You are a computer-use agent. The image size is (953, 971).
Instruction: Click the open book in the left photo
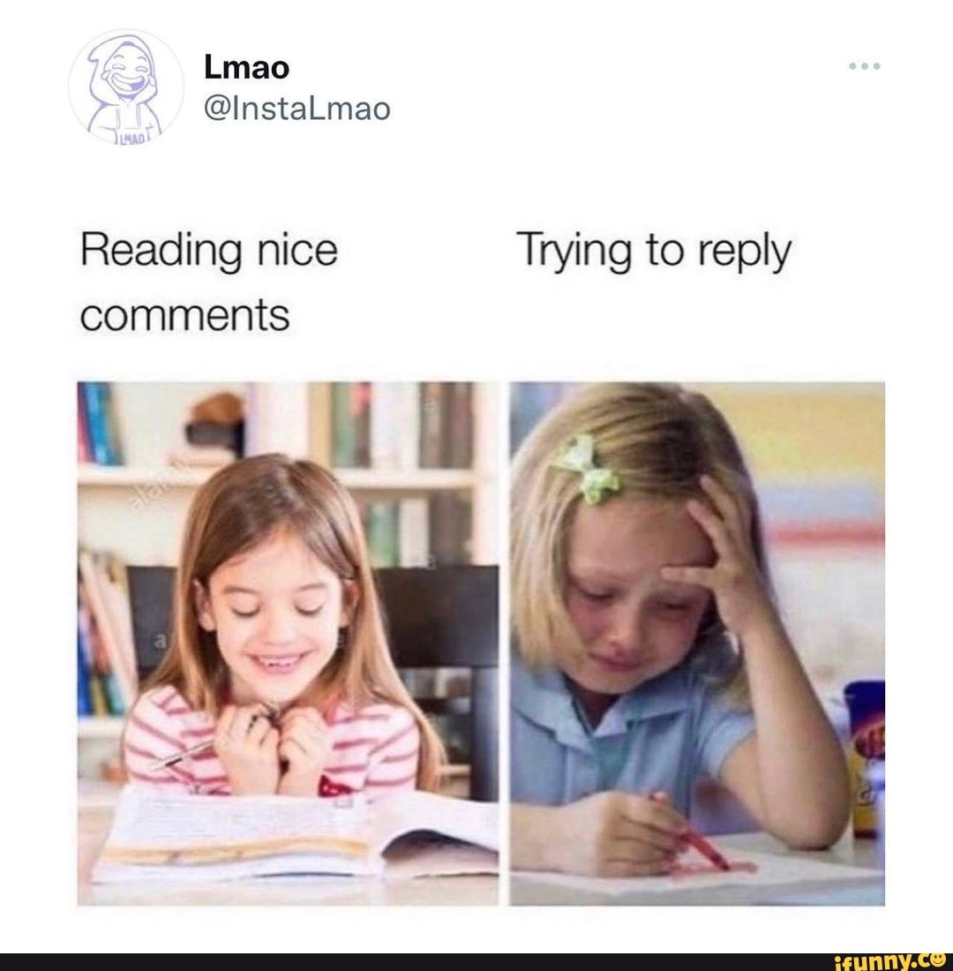pyautogui.click(x=295, y=833)
